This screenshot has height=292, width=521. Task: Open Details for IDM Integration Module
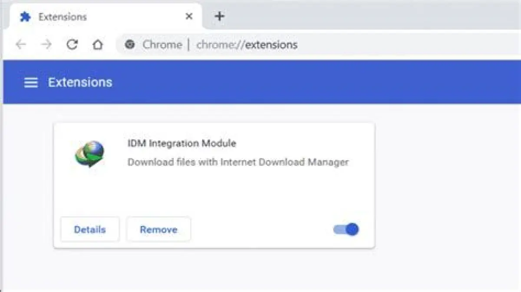90,230
